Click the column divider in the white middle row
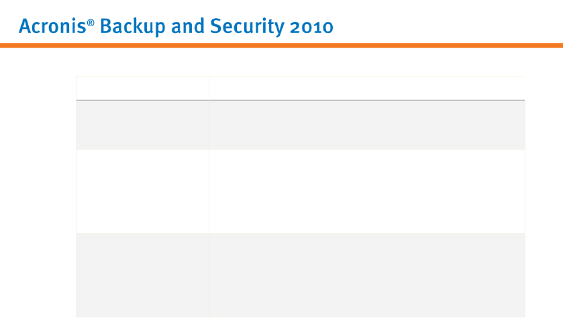The width and height of the screenshot is (563, 318). pos(209,191)
